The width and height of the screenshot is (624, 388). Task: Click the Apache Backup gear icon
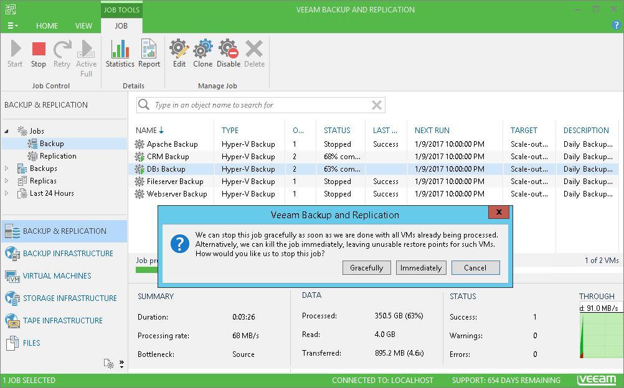tap(139, 144)
